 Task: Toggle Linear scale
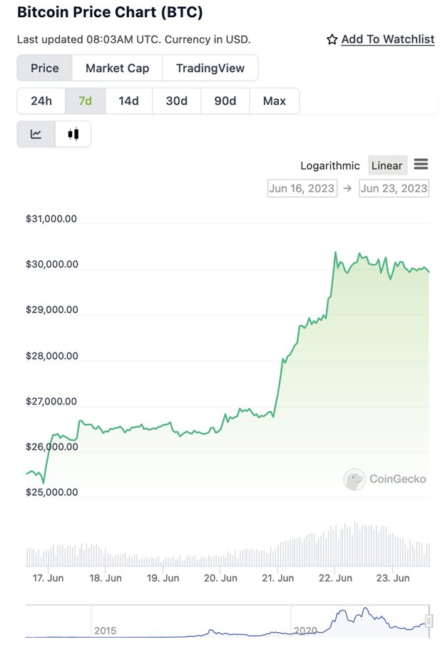click(x=387, y=166)
